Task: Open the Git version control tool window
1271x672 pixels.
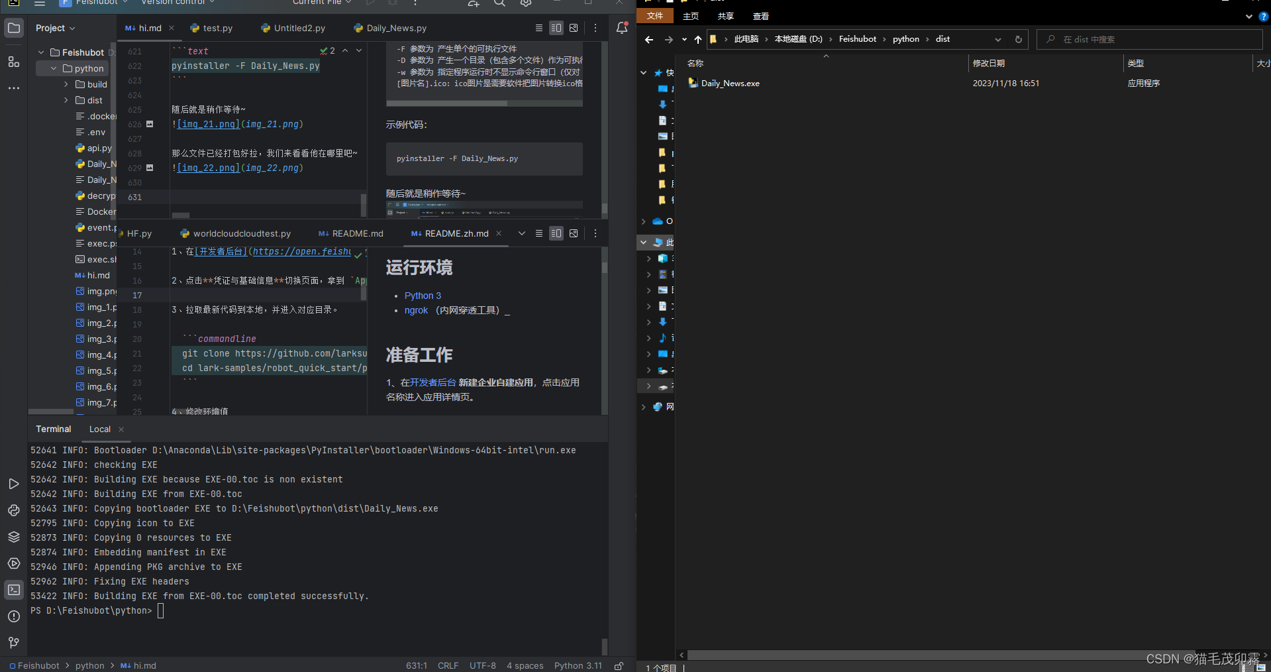Action: (14, 643)
